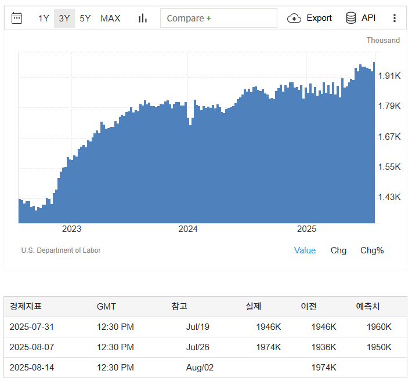Toggle chart to Value view
The width and height of the screenshot is (412, 378).
(x=305, y=250)
